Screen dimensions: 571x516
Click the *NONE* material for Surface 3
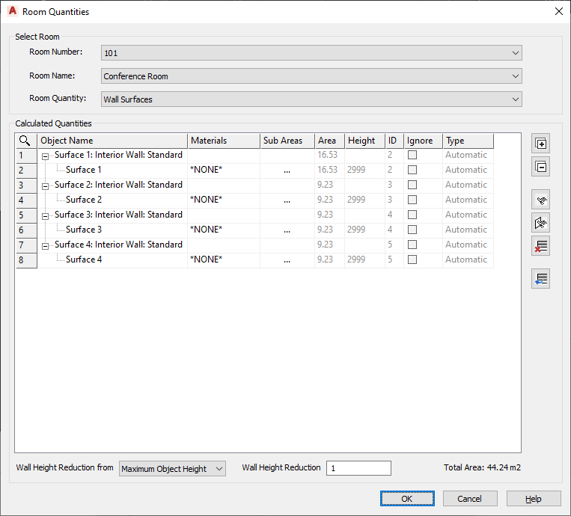pyautogui.click(x=206, y=230)
